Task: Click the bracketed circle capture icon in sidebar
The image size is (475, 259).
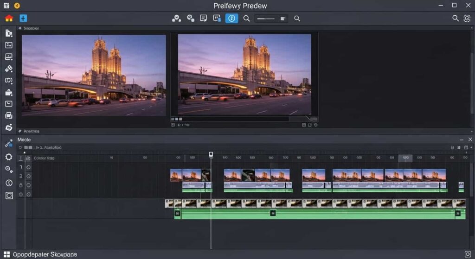Action: [9, 81]
